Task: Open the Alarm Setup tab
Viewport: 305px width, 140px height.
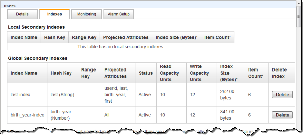Action: 119,14
